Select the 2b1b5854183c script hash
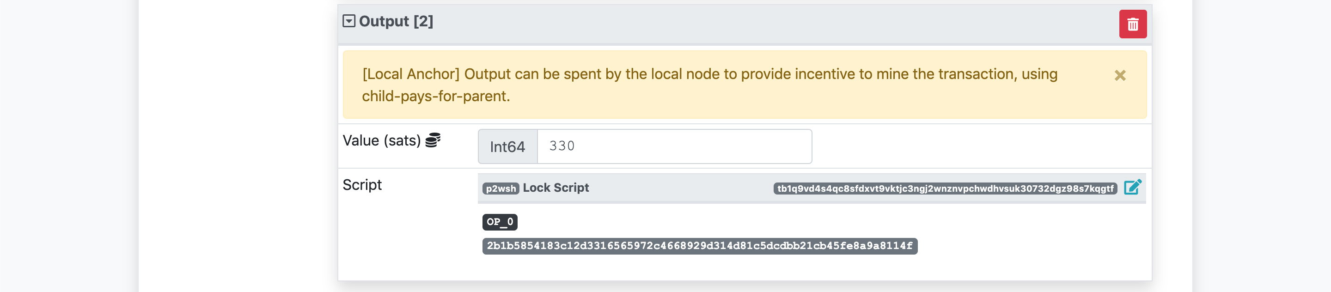 click(700, 246)
